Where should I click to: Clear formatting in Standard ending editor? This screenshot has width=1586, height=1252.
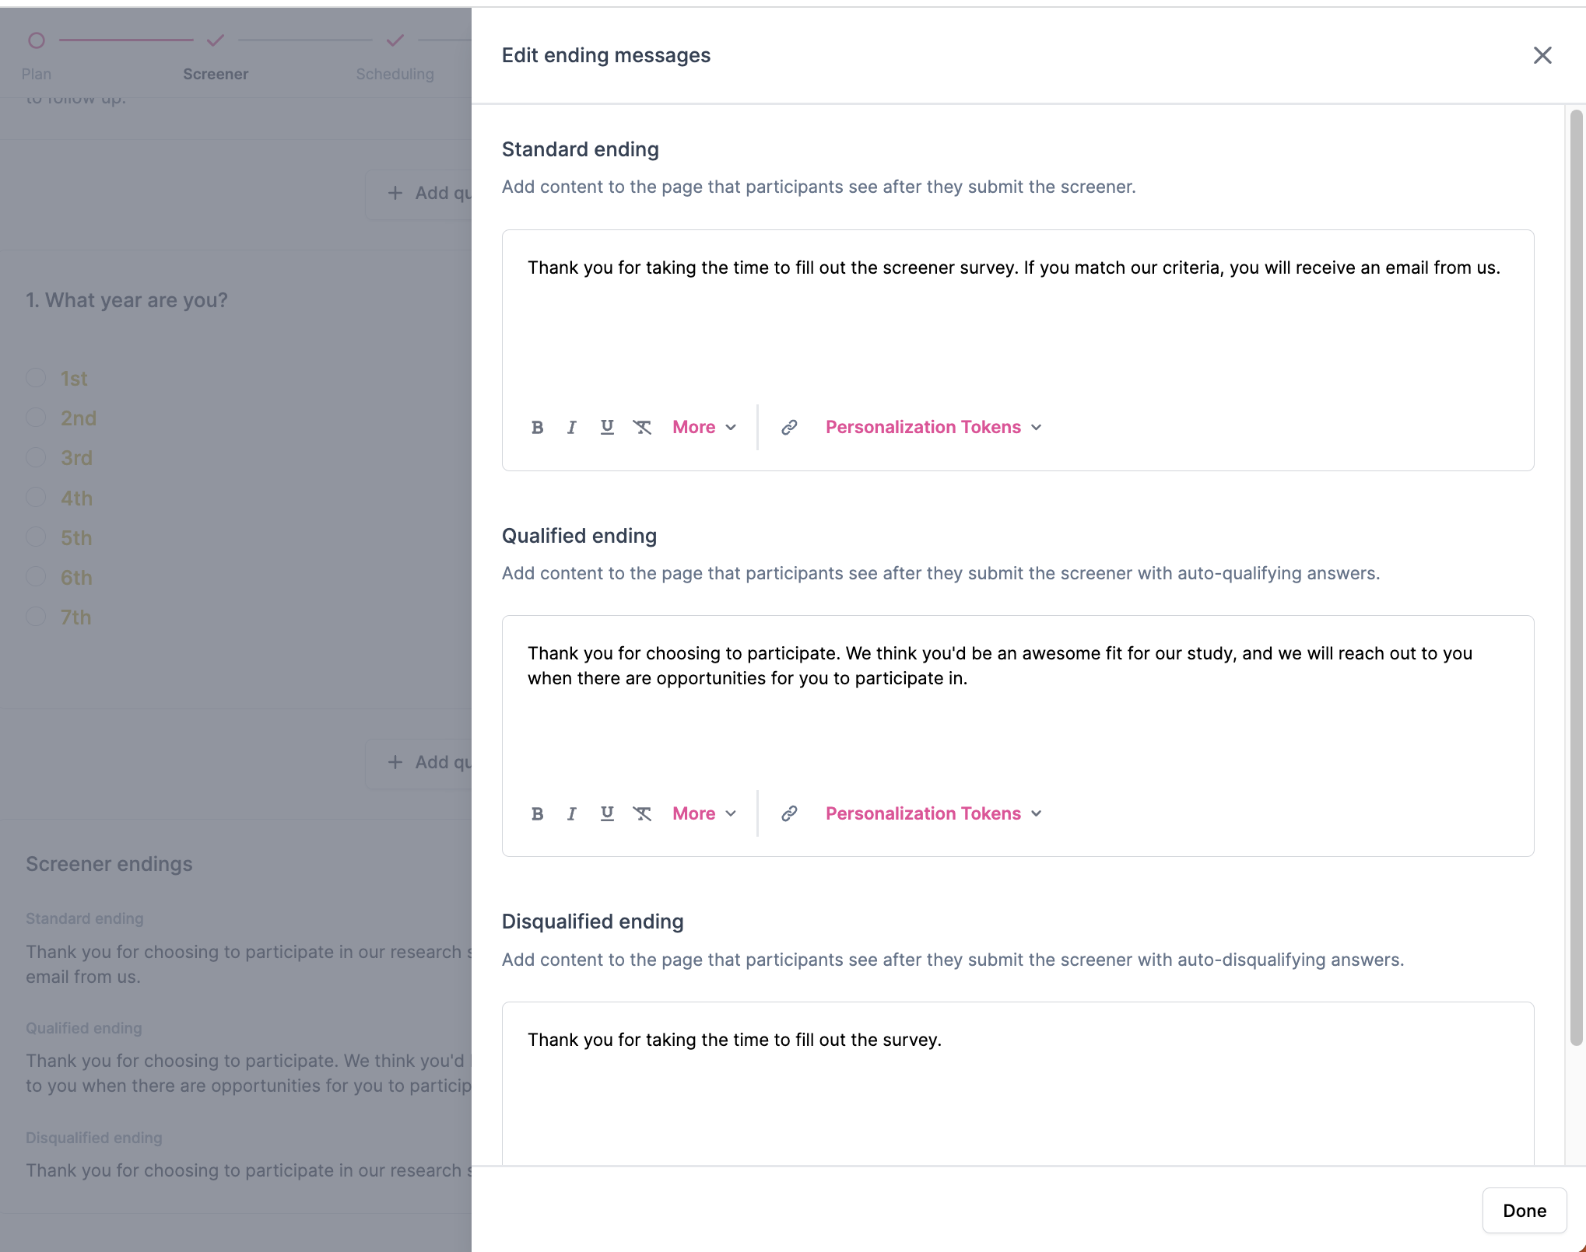(642, 427)
